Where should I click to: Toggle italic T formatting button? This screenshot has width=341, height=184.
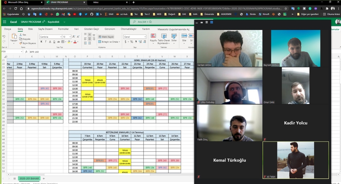(x=46, y=42)
